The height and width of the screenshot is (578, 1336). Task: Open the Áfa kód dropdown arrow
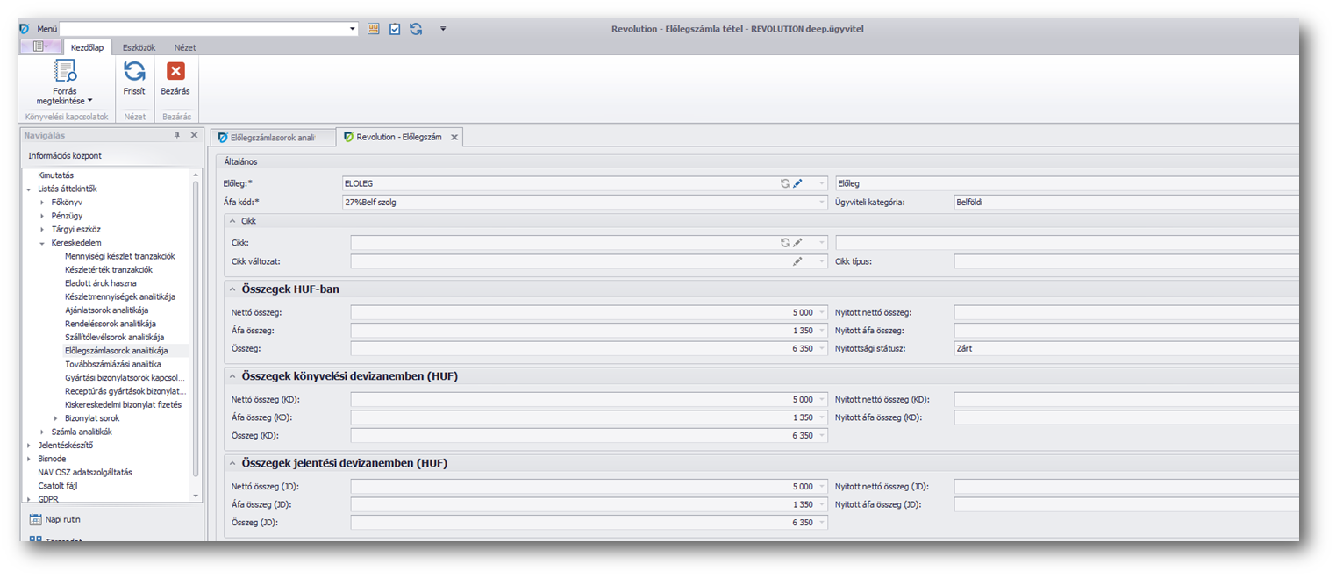(822, 202)
